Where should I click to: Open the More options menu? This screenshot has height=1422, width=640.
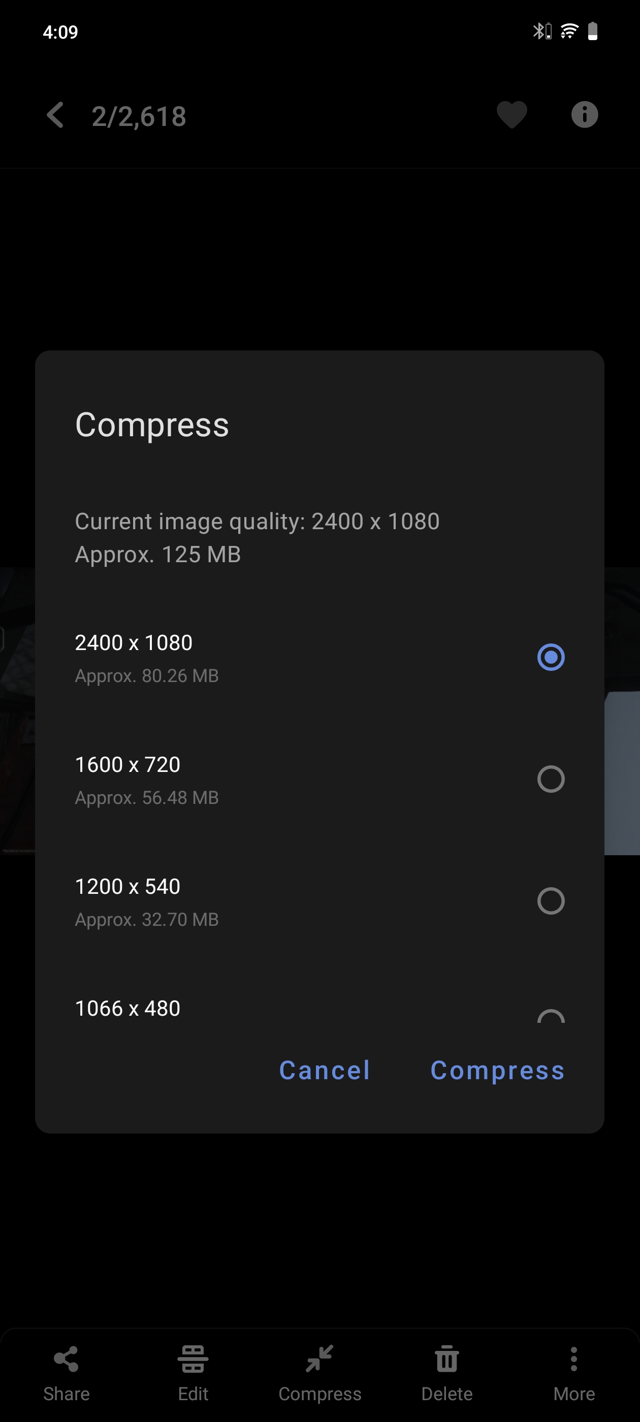tap(574, 1359)
